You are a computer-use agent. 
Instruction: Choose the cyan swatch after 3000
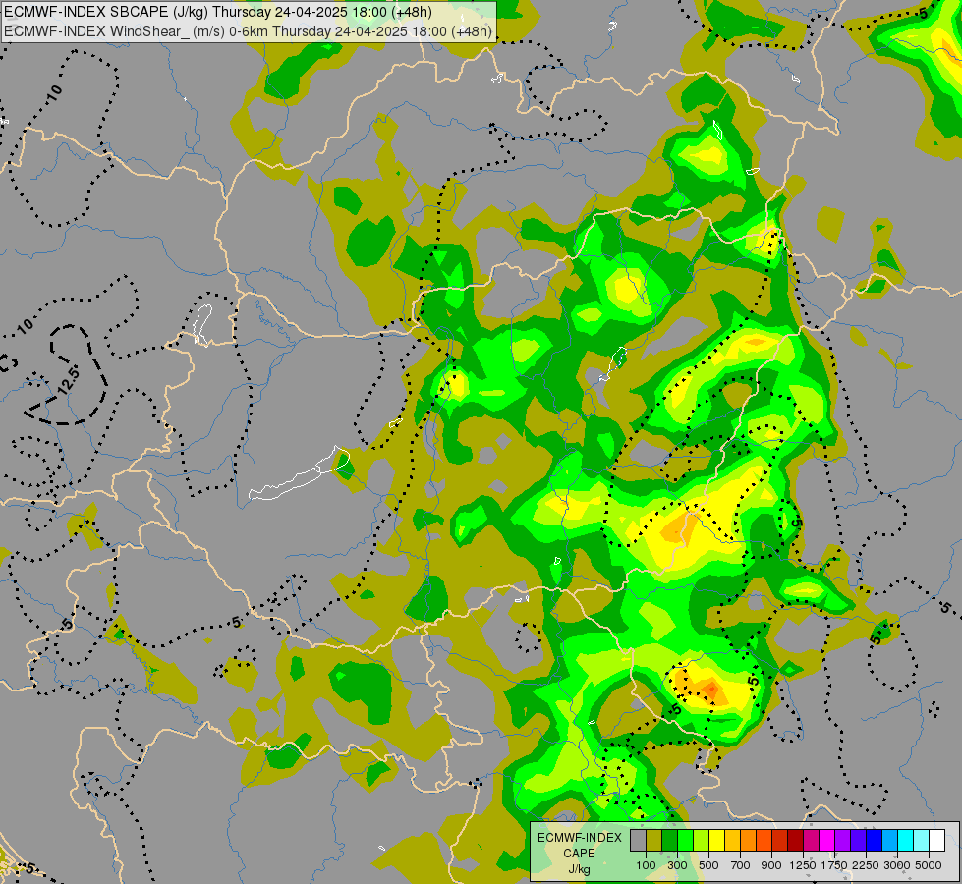tap(906, 840)
